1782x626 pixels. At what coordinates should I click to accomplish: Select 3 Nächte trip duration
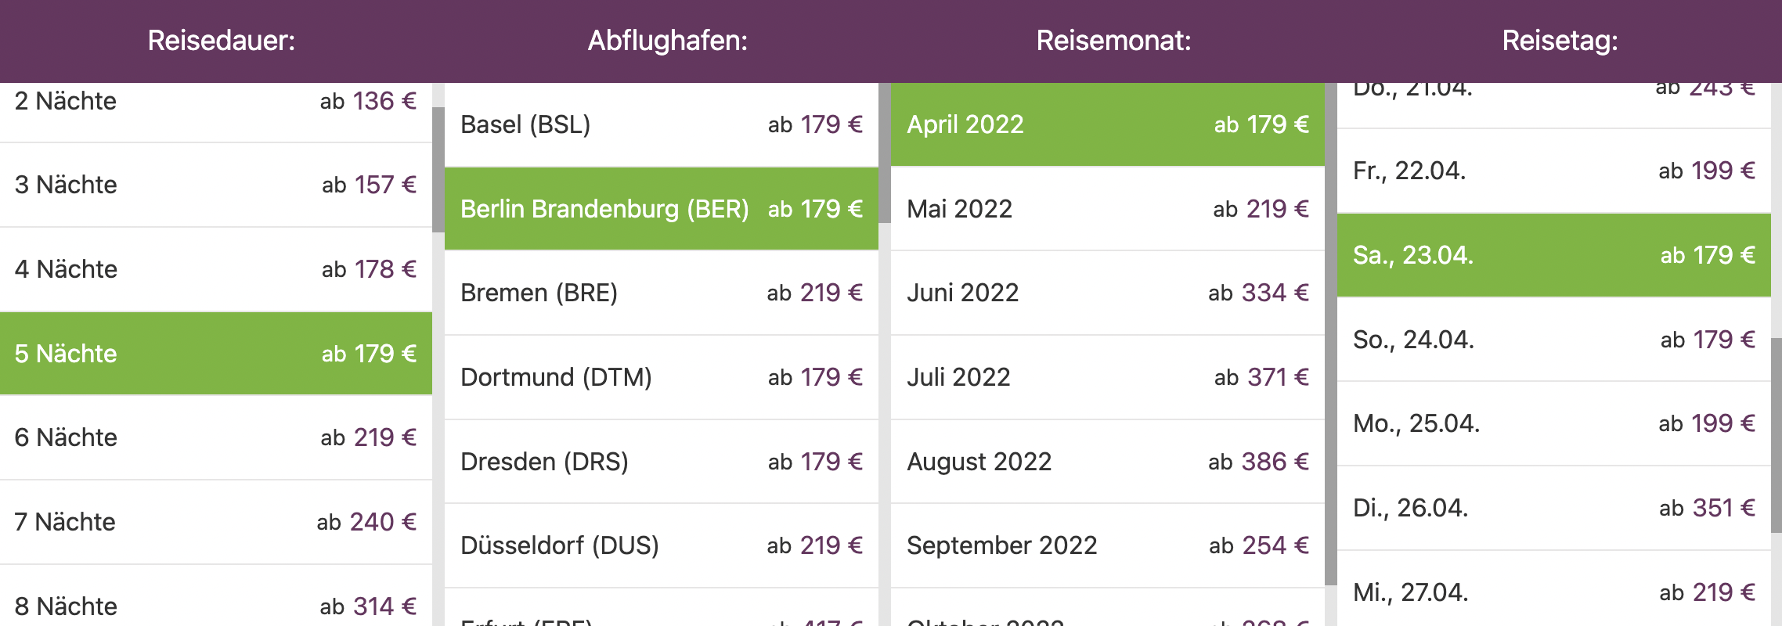[x=216, y=185]
